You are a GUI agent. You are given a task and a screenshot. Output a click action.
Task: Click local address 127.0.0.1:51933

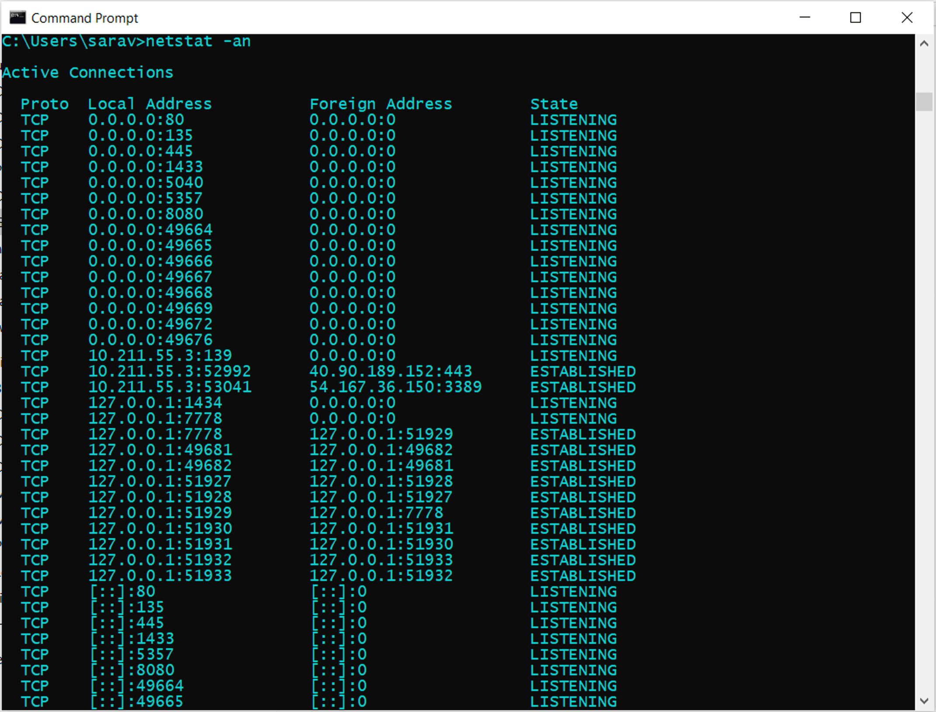[x=160, y=576]
